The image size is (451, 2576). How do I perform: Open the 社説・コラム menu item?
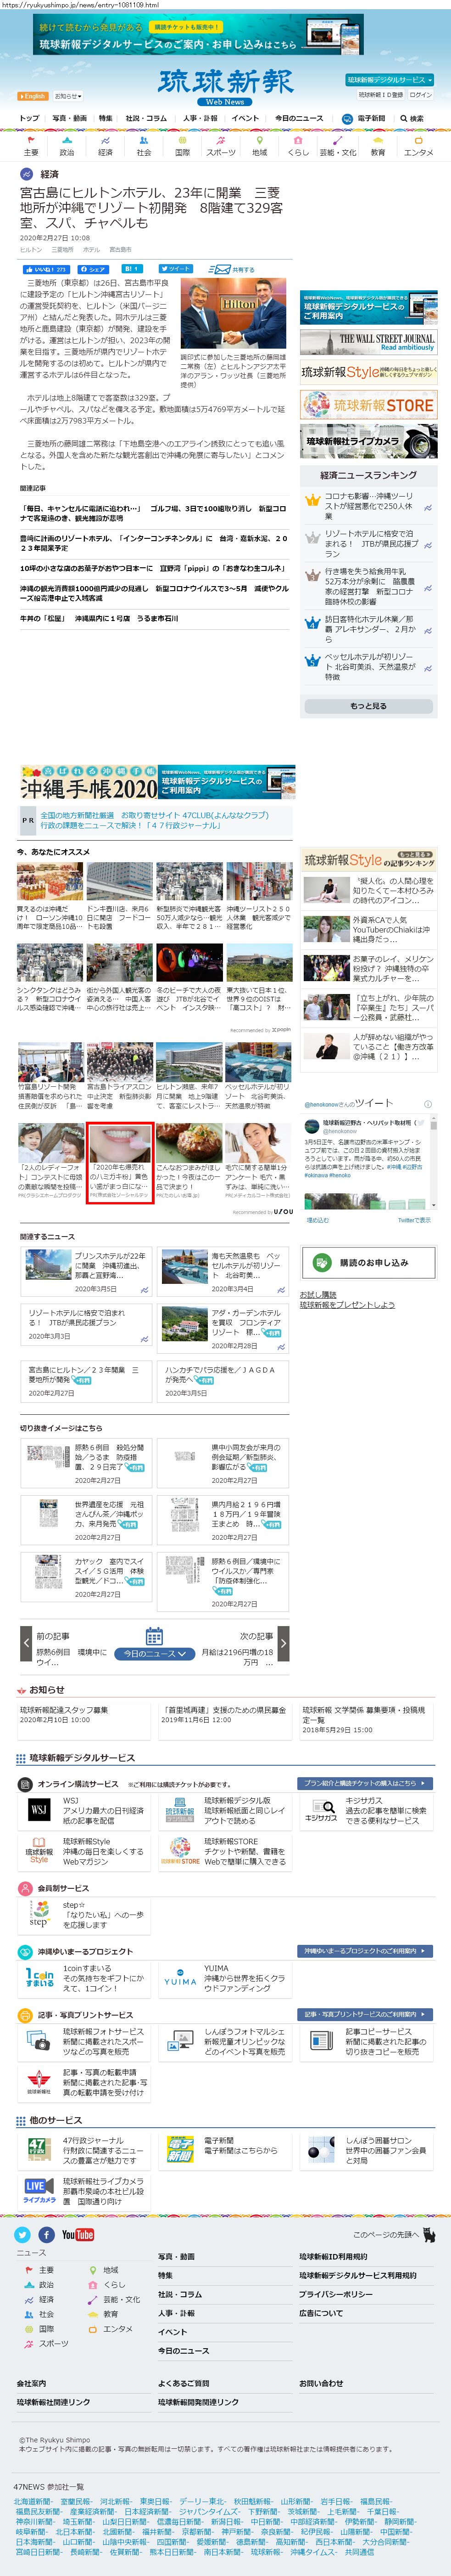[147, 118]
